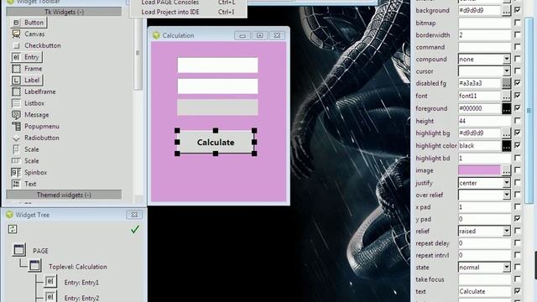This screenshot has height=302, width=537.
Task: Select the Button widget icon
Action: pos(16,23)
